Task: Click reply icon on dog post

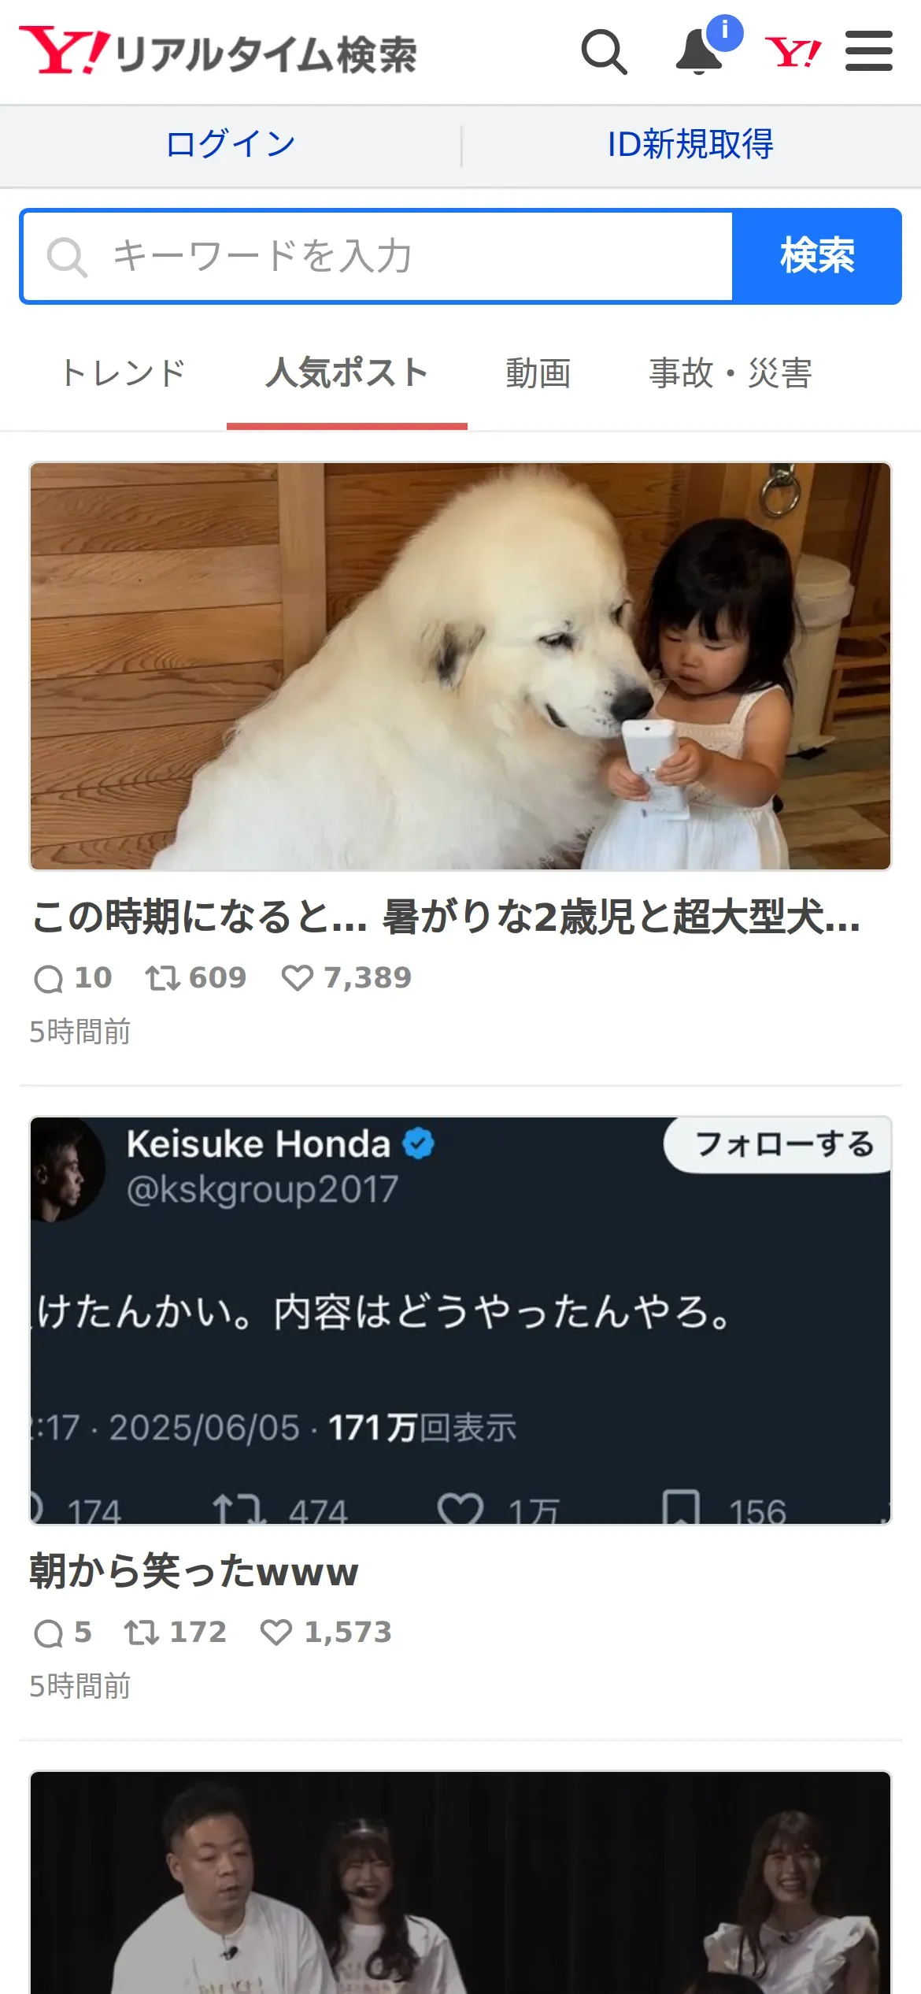Action: [49, 979]
